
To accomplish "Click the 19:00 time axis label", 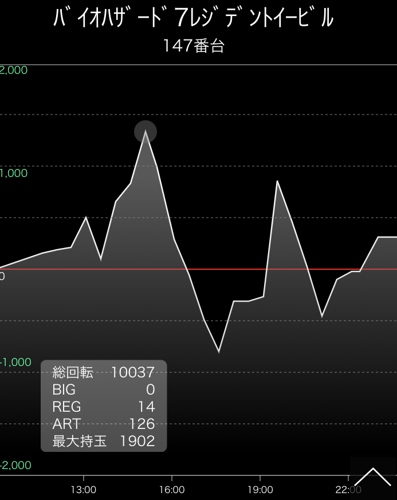I will coord(260,490).
